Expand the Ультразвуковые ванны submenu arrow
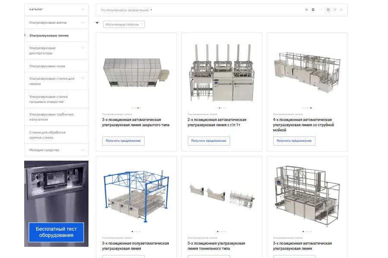Viewport: 388px width, 258px height. (x=83, y=22)
